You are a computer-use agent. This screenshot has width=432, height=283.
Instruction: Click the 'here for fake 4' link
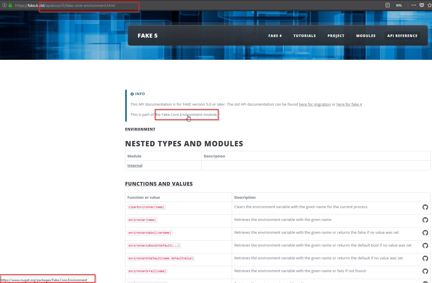349,104
